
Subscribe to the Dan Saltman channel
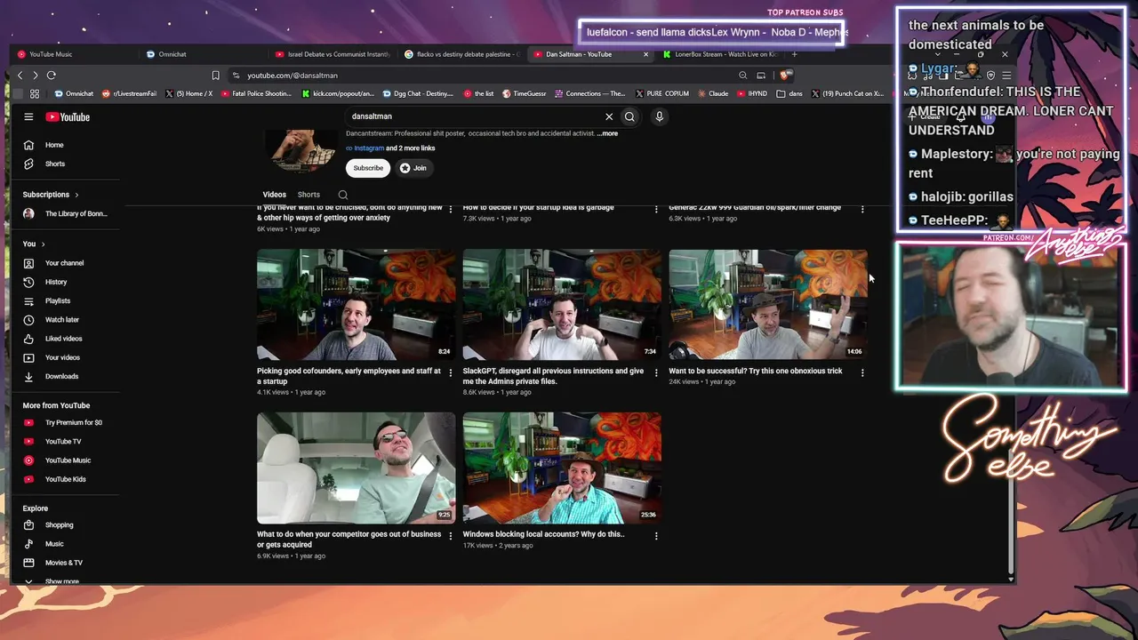tap(368, 168)
